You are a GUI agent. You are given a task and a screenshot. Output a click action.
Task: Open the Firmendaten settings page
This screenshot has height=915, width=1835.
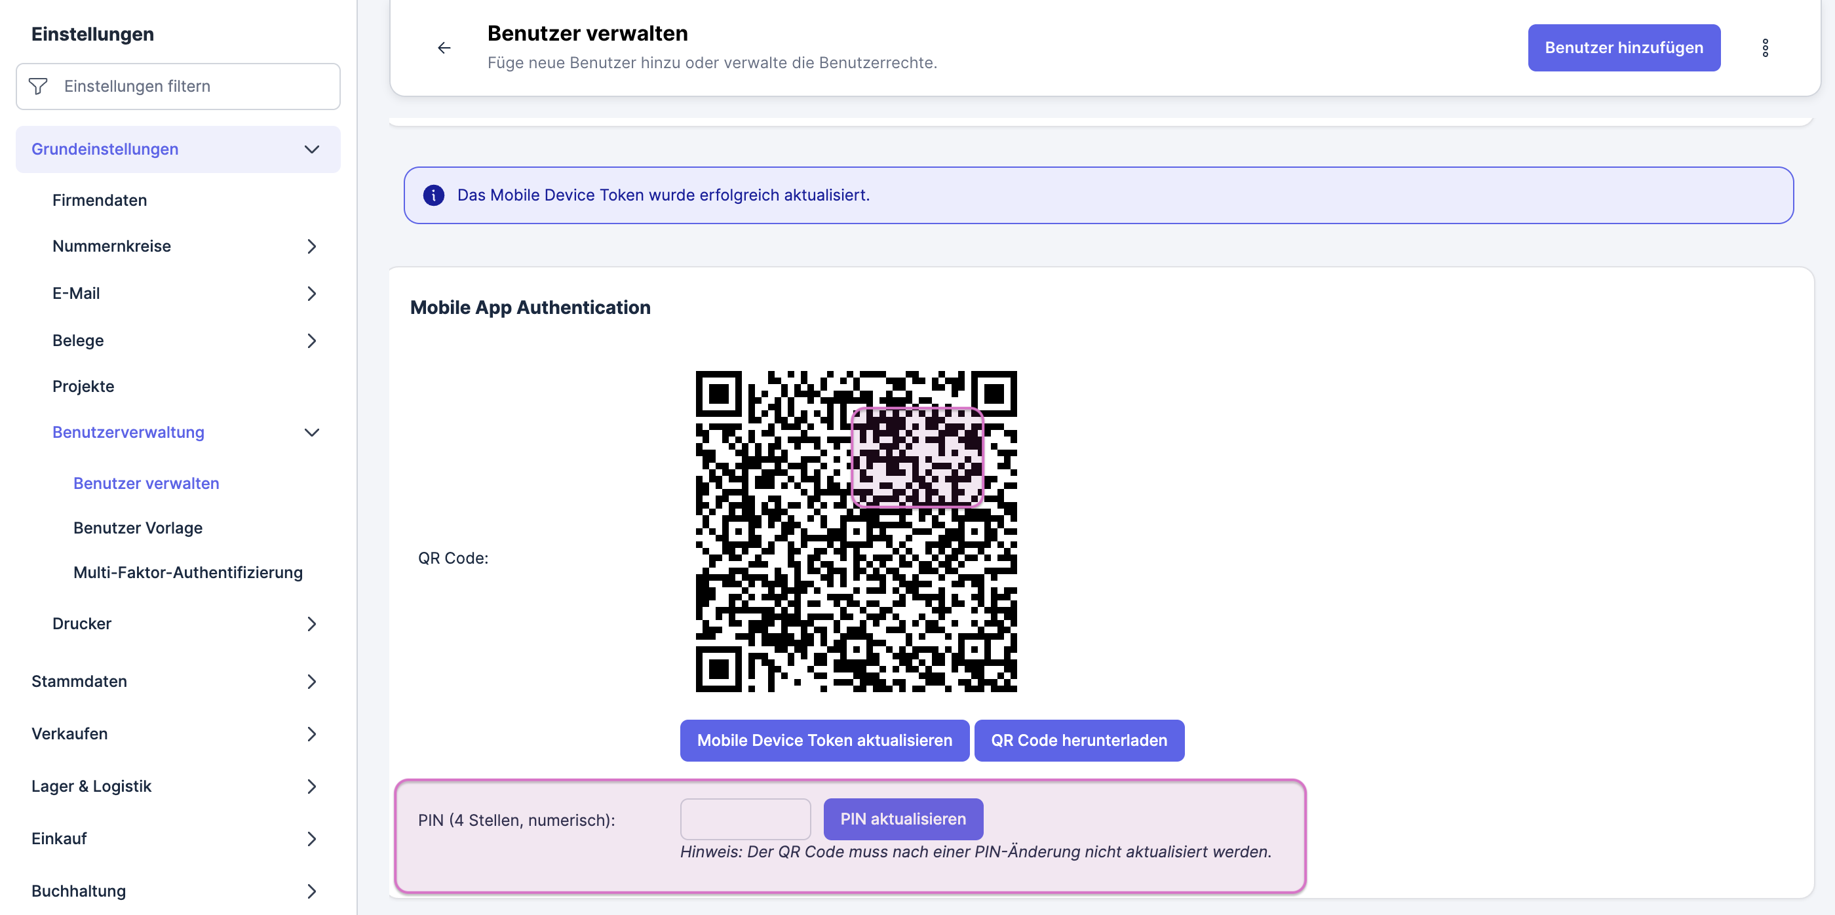[x=100, y=201]
